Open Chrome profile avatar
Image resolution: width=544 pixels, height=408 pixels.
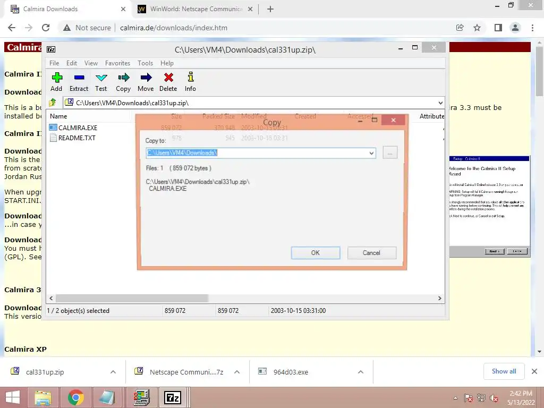(x=515, y=28)
